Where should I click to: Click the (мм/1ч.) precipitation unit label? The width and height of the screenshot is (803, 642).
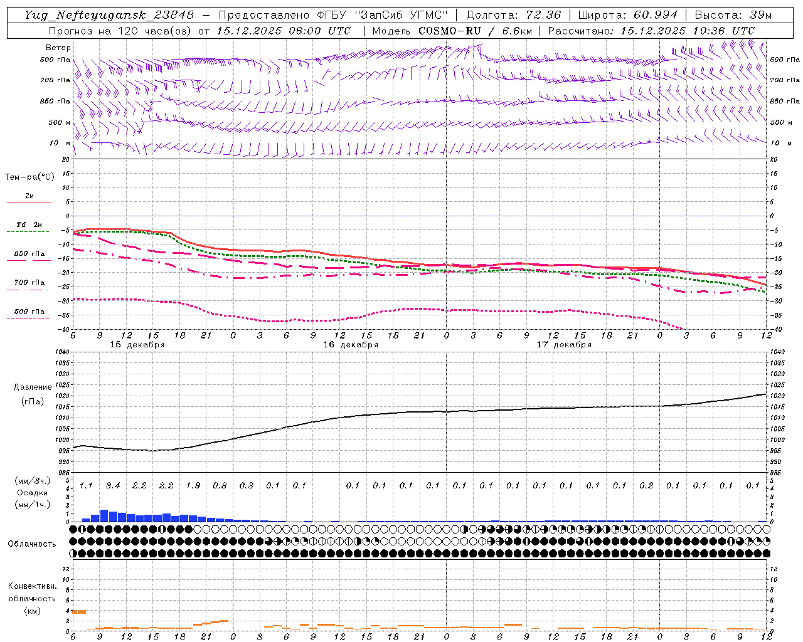tap(33, 505)
